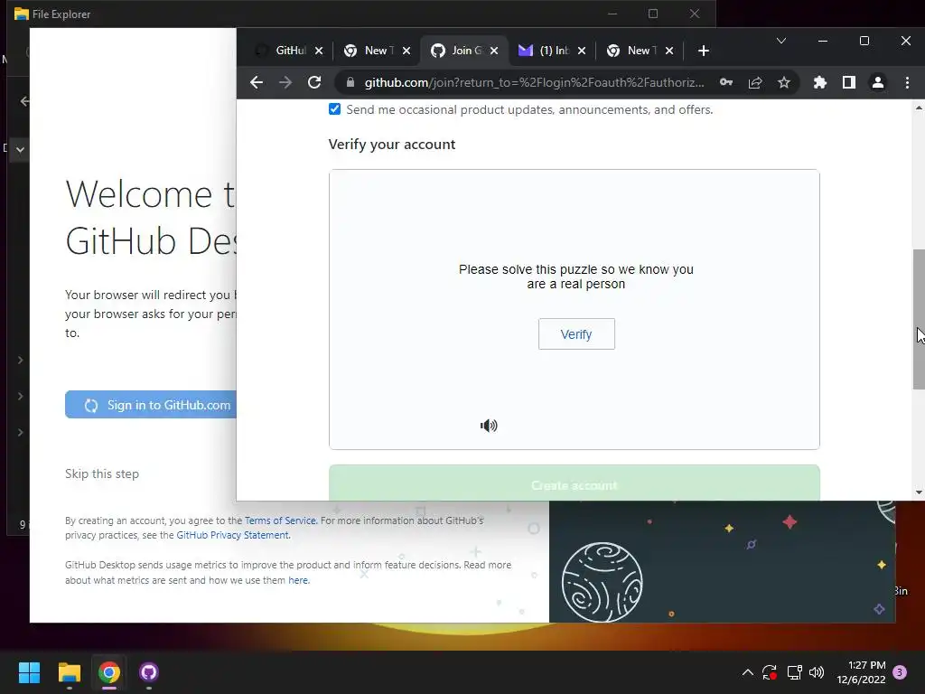This screenshot has width=925, height=694.
Task: Open the network icon in system tray
Action: click(794, 672)
